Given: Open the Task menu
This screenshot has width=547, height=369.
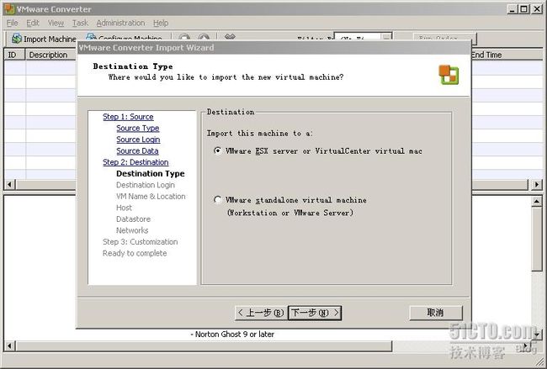Looking at the screenshot, I should point(80,23).
